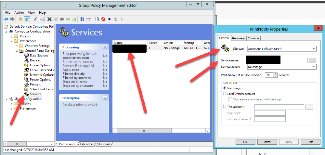325x155 pixels.
Task: Click the dialog's Help button
Action: click(x=310, y=142)
